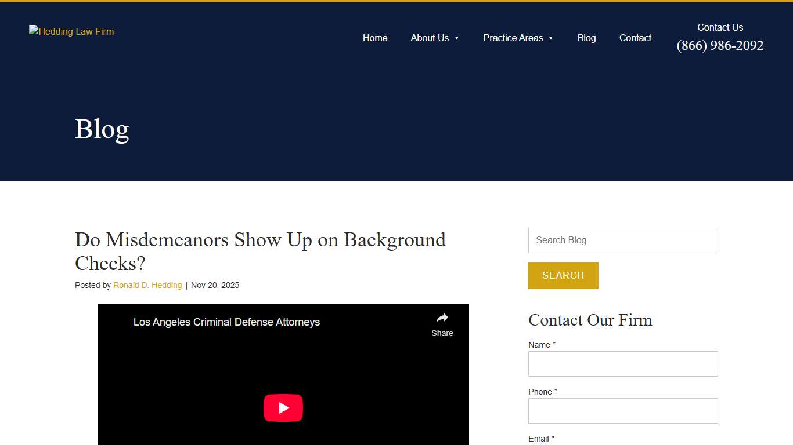Click the Nov 20, 2025 post date
The width and height of the screenshot is (793, 445).
click(x=215, y=285)
